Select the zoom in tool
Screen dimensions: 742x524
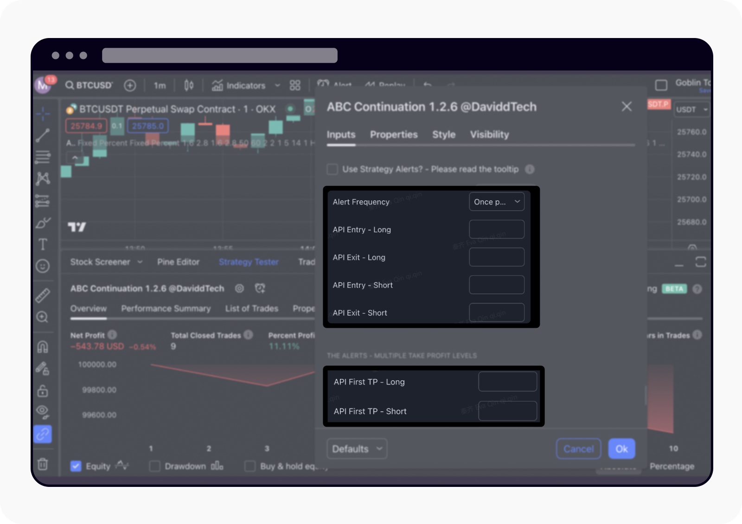[x=43, y=317]
